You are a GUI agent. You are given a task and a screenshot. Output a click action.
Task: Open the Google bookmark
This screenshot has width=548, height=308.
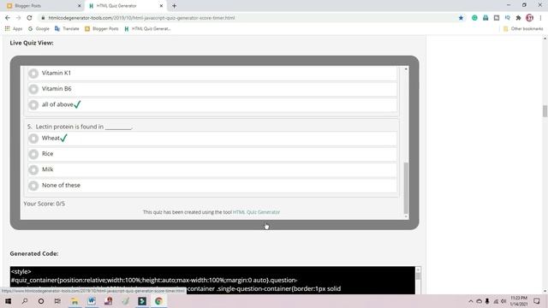[39, 28]
